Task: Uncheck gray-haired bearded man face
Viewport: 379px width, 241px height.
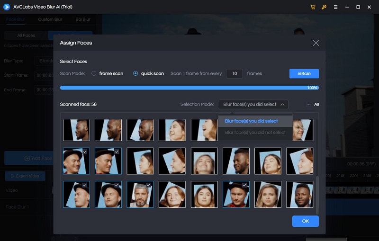Action: pyautogui.click(x=149, y=185)
